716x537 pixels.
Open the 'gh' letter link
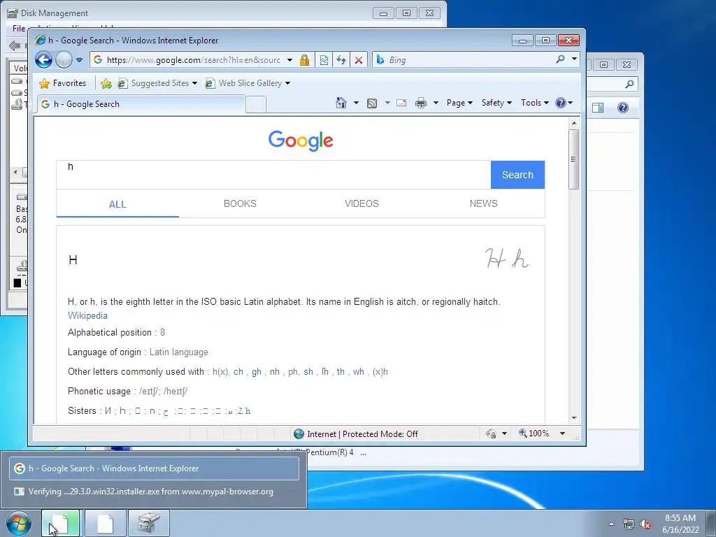coord(257,372)
